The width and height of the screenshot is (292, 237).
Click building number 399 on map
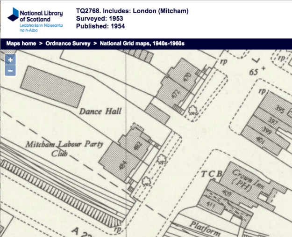click(266, 131)
